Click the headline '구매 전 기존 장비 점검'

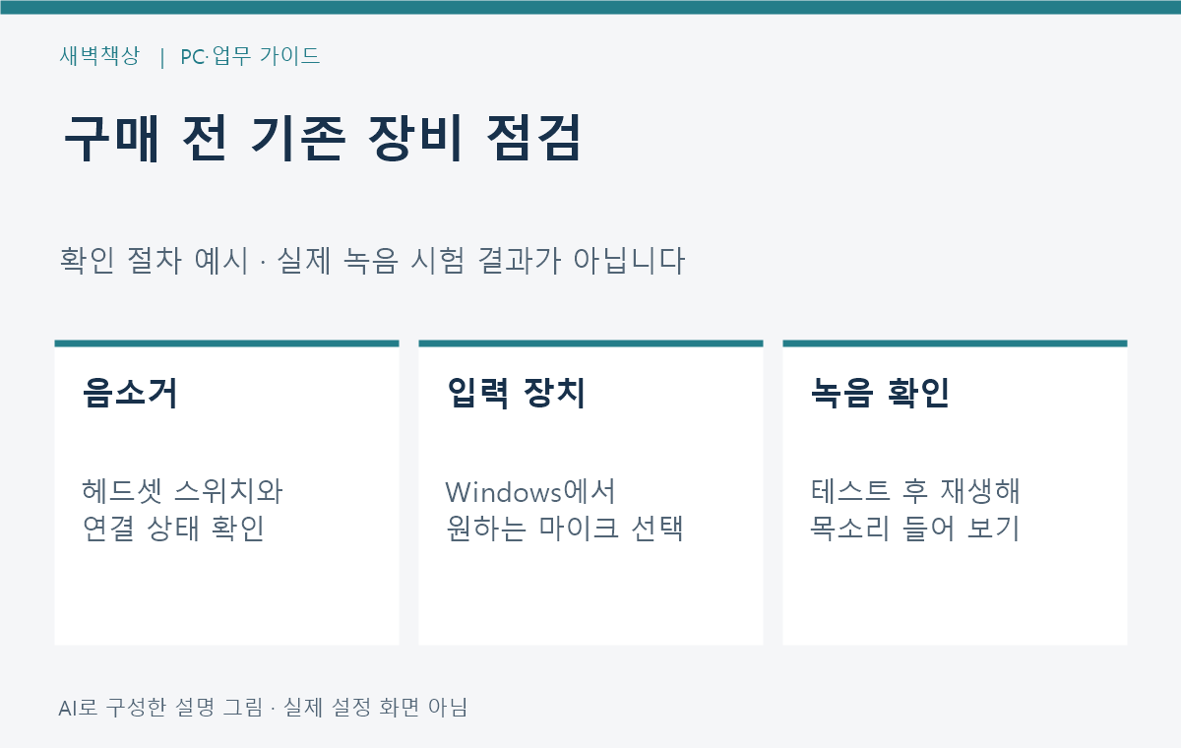pos(322,140)
